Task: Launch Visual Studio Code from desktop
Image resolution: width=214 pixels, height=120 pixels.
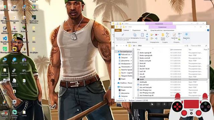Action: [x=5, y=40]
